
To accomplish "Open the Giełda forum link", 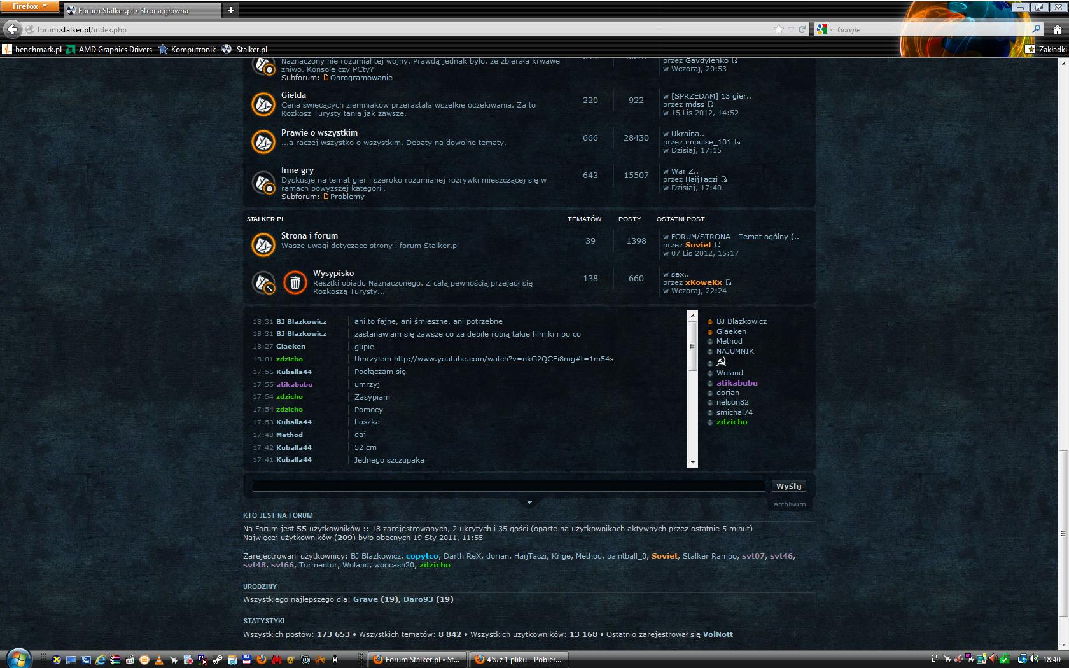I will pyautogui.click(x=293, y=95).
